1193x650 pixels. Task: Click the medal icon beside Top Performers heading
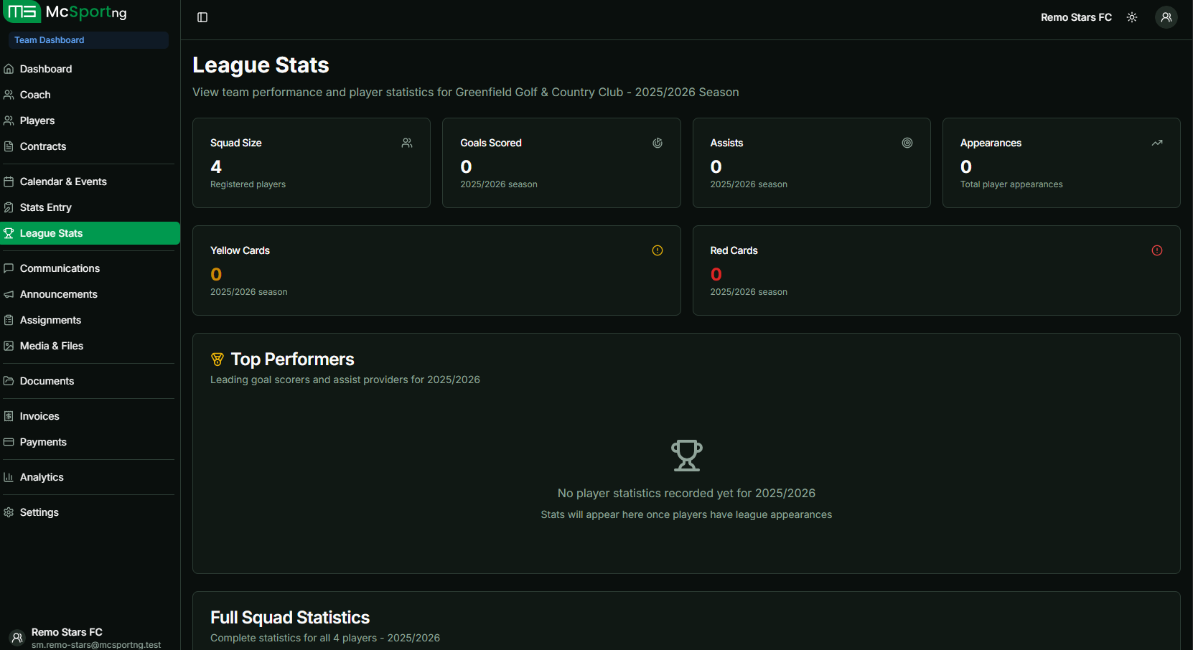click(x=217, y=359)
